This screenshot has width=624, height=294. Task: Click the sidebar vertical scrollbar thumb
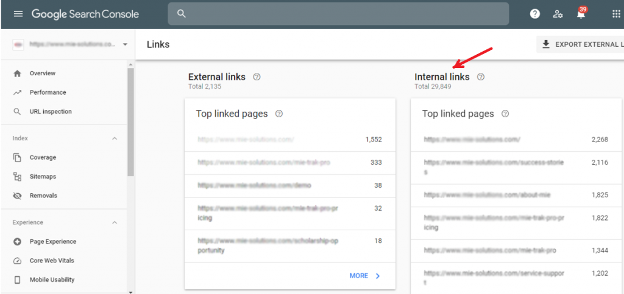click(130, 122)
